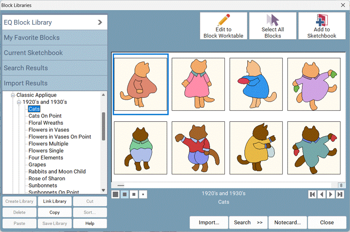Select the cat in pink dress block
The image size is (350, 232).
coord(198,84)
